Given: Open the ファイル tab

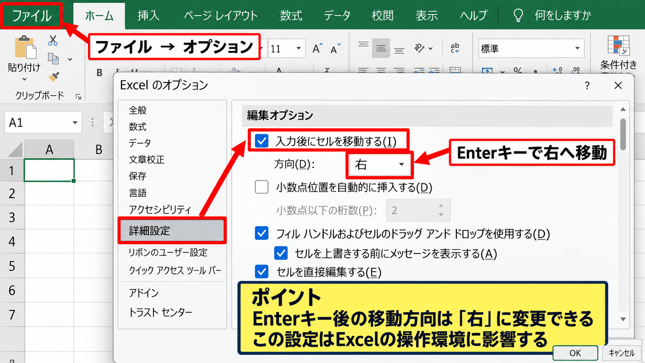Looking at the screenshot, I should click(32, 15).
